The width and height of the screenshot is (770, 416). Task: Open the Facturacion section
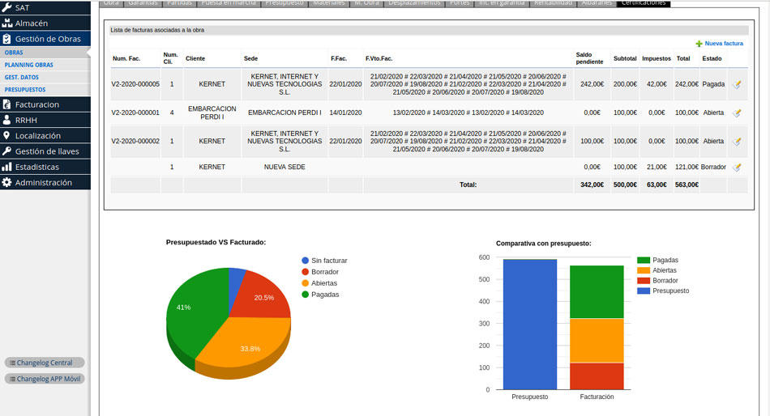[x=45, y=104]
